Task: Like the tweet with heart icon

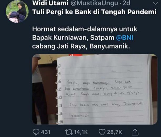Action: pyautogui.click(x=102, y=132)
